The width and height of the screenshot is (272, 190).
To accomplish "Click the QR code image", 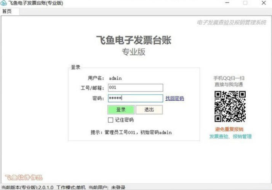I will click(x=230, y=107).
